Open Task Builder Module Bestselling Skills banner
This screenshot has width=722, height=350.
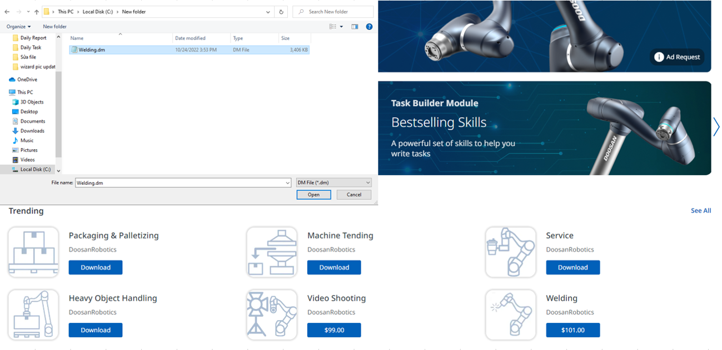545,128
